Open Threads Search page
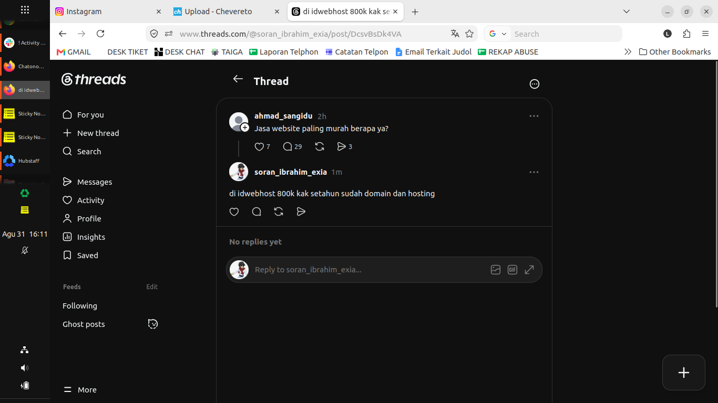Screen dimensions: 718x403 pyautogui.click(x=82, y=152)
